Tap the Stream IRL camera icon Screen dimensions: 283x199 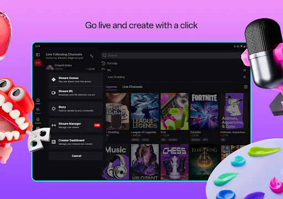click(54, 93)
